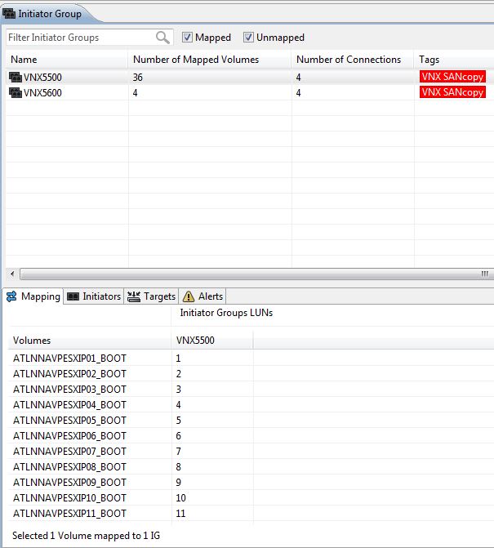Select volume ATLNNAVPESXIP03_BOOT
The image size is (494, 548).
69,390
